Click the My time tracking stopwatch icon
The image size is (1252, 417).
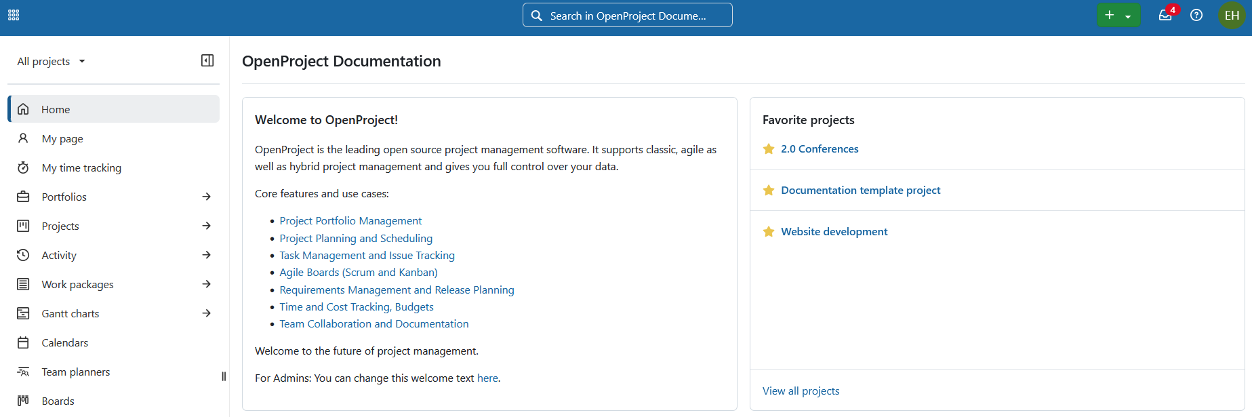tap(23, 167)
